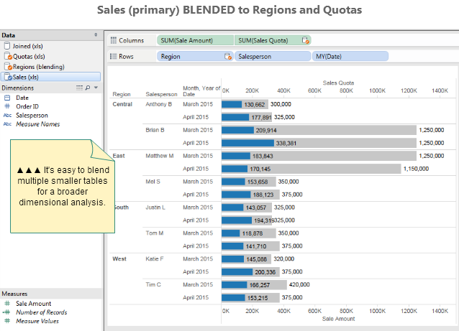Click the Number of Records measure

pyautogui.click(x=42, y=312)
